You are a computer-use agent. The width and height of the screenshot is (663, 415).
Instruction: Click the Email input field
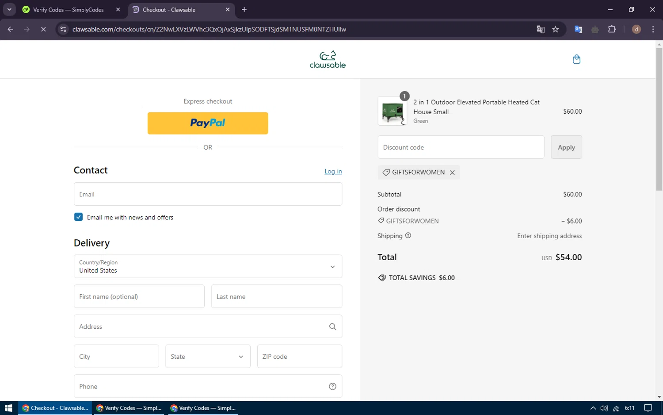tap(208, 194)
